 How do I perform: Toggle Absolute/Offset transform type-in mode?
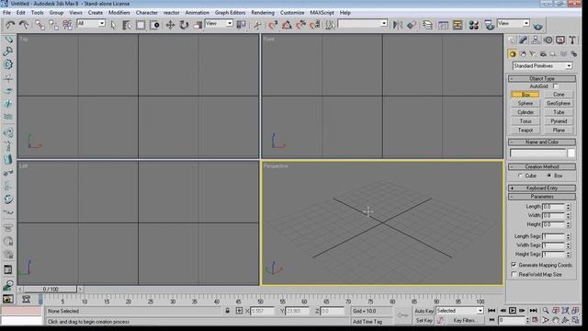[239, 311]
